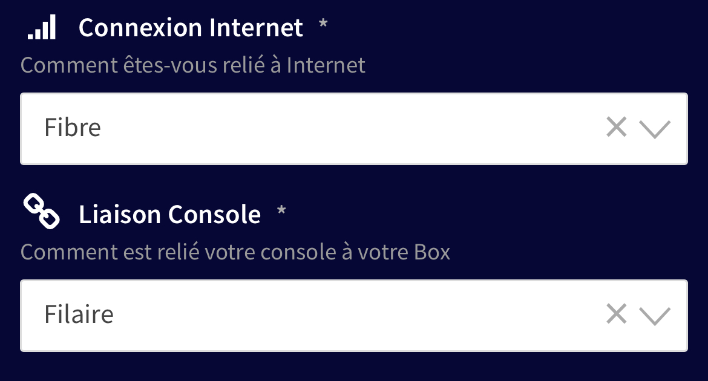Click the signal bars icon
Screen dimensions: 708x381
(x=42, y=27)
